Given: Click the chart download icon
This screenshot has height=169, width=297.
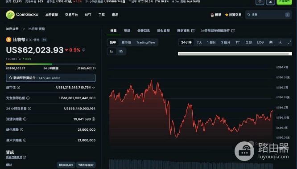Looking at the screenshot, I should (280, 42).
